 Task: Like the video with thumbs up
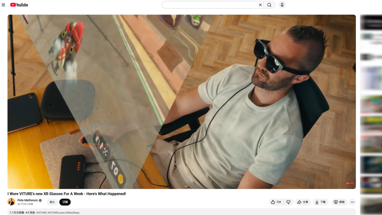[276, 202]
